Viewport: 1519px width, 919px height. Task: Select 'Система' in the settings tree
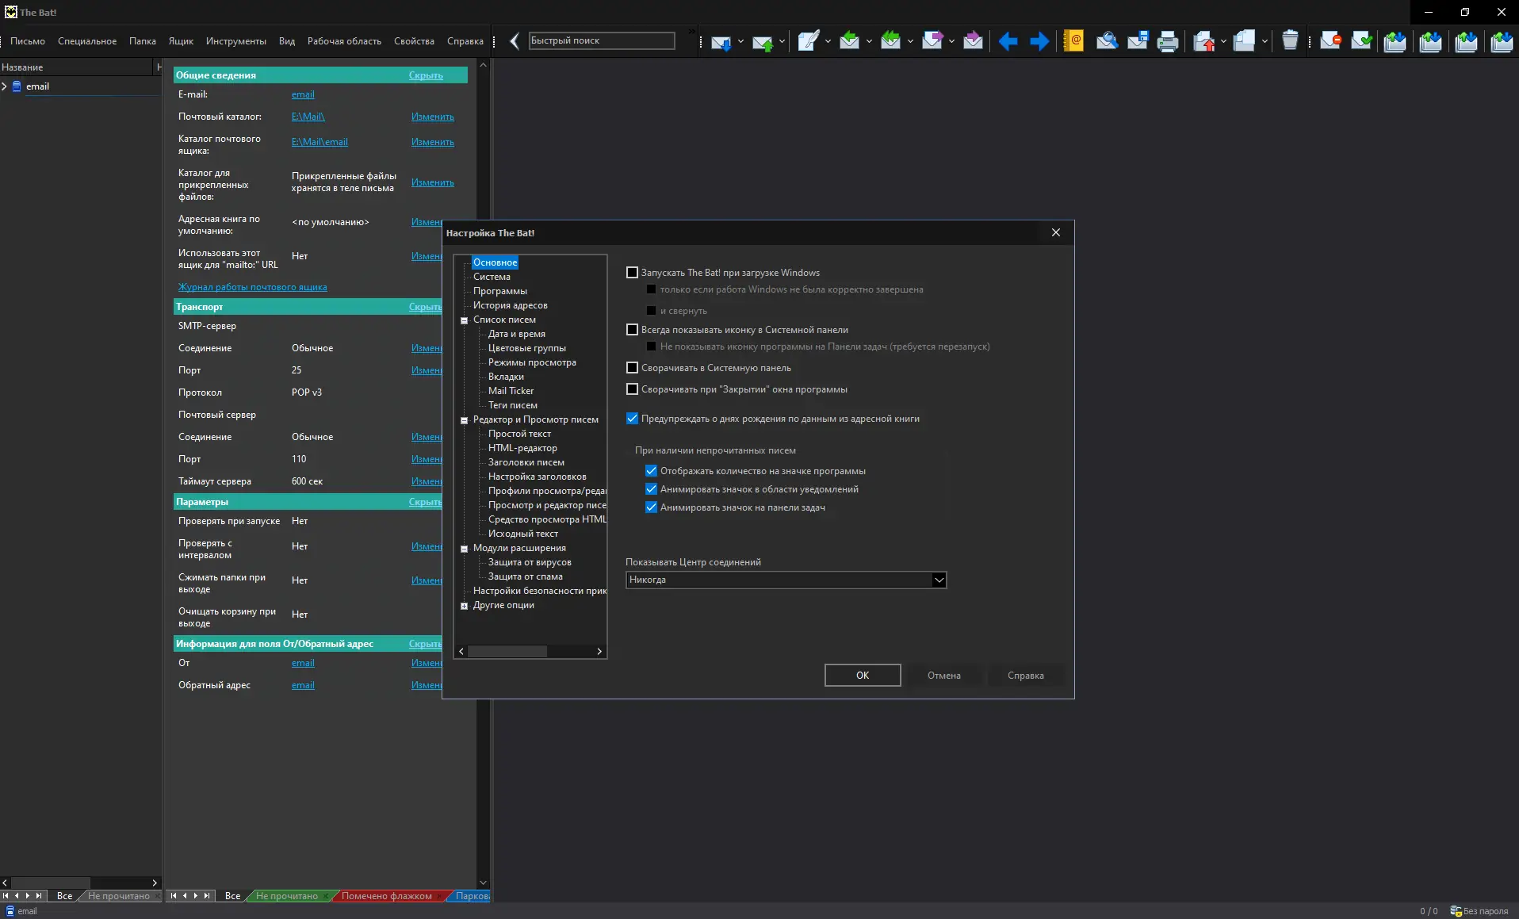(x=492, y=277)
